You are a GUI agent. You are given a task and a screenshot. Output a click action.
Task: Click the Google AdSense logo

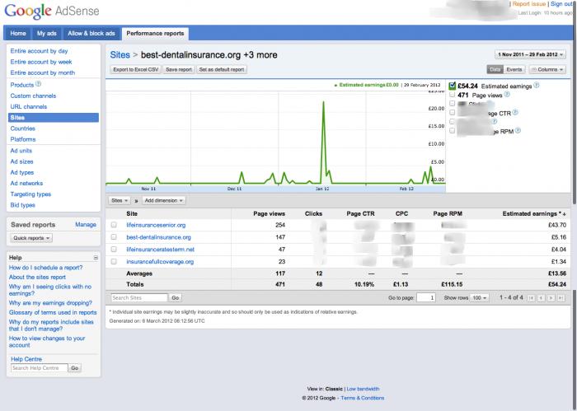pyautogui.click(x=51, y=11)
